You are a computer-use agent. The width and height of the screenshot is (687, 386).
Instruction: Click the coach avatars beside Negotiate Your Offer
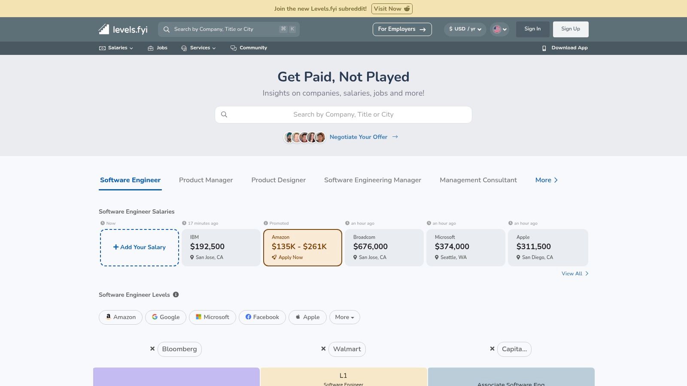tap(305, 137)
